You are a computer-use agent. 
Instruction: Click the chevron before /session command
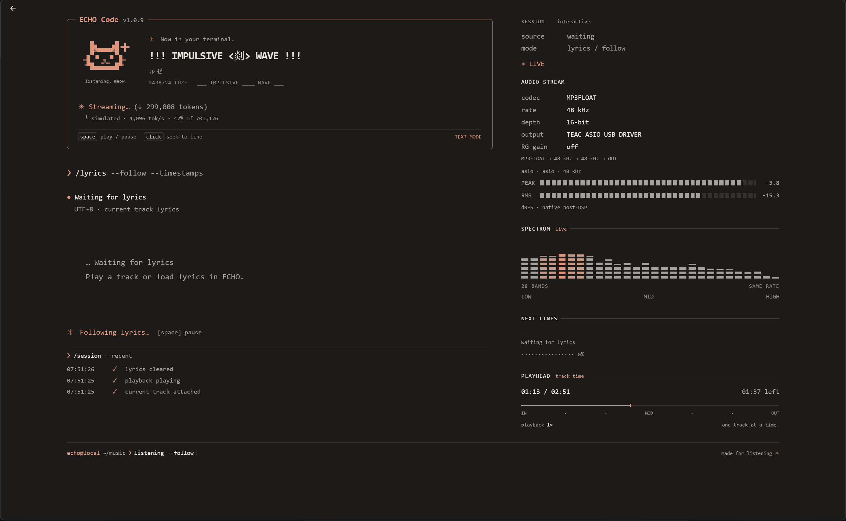(69, 356)
